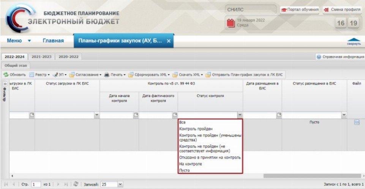Switch to the 2021-2023 tab
This screenshot has height=189, width=365.
coord(41,57)
